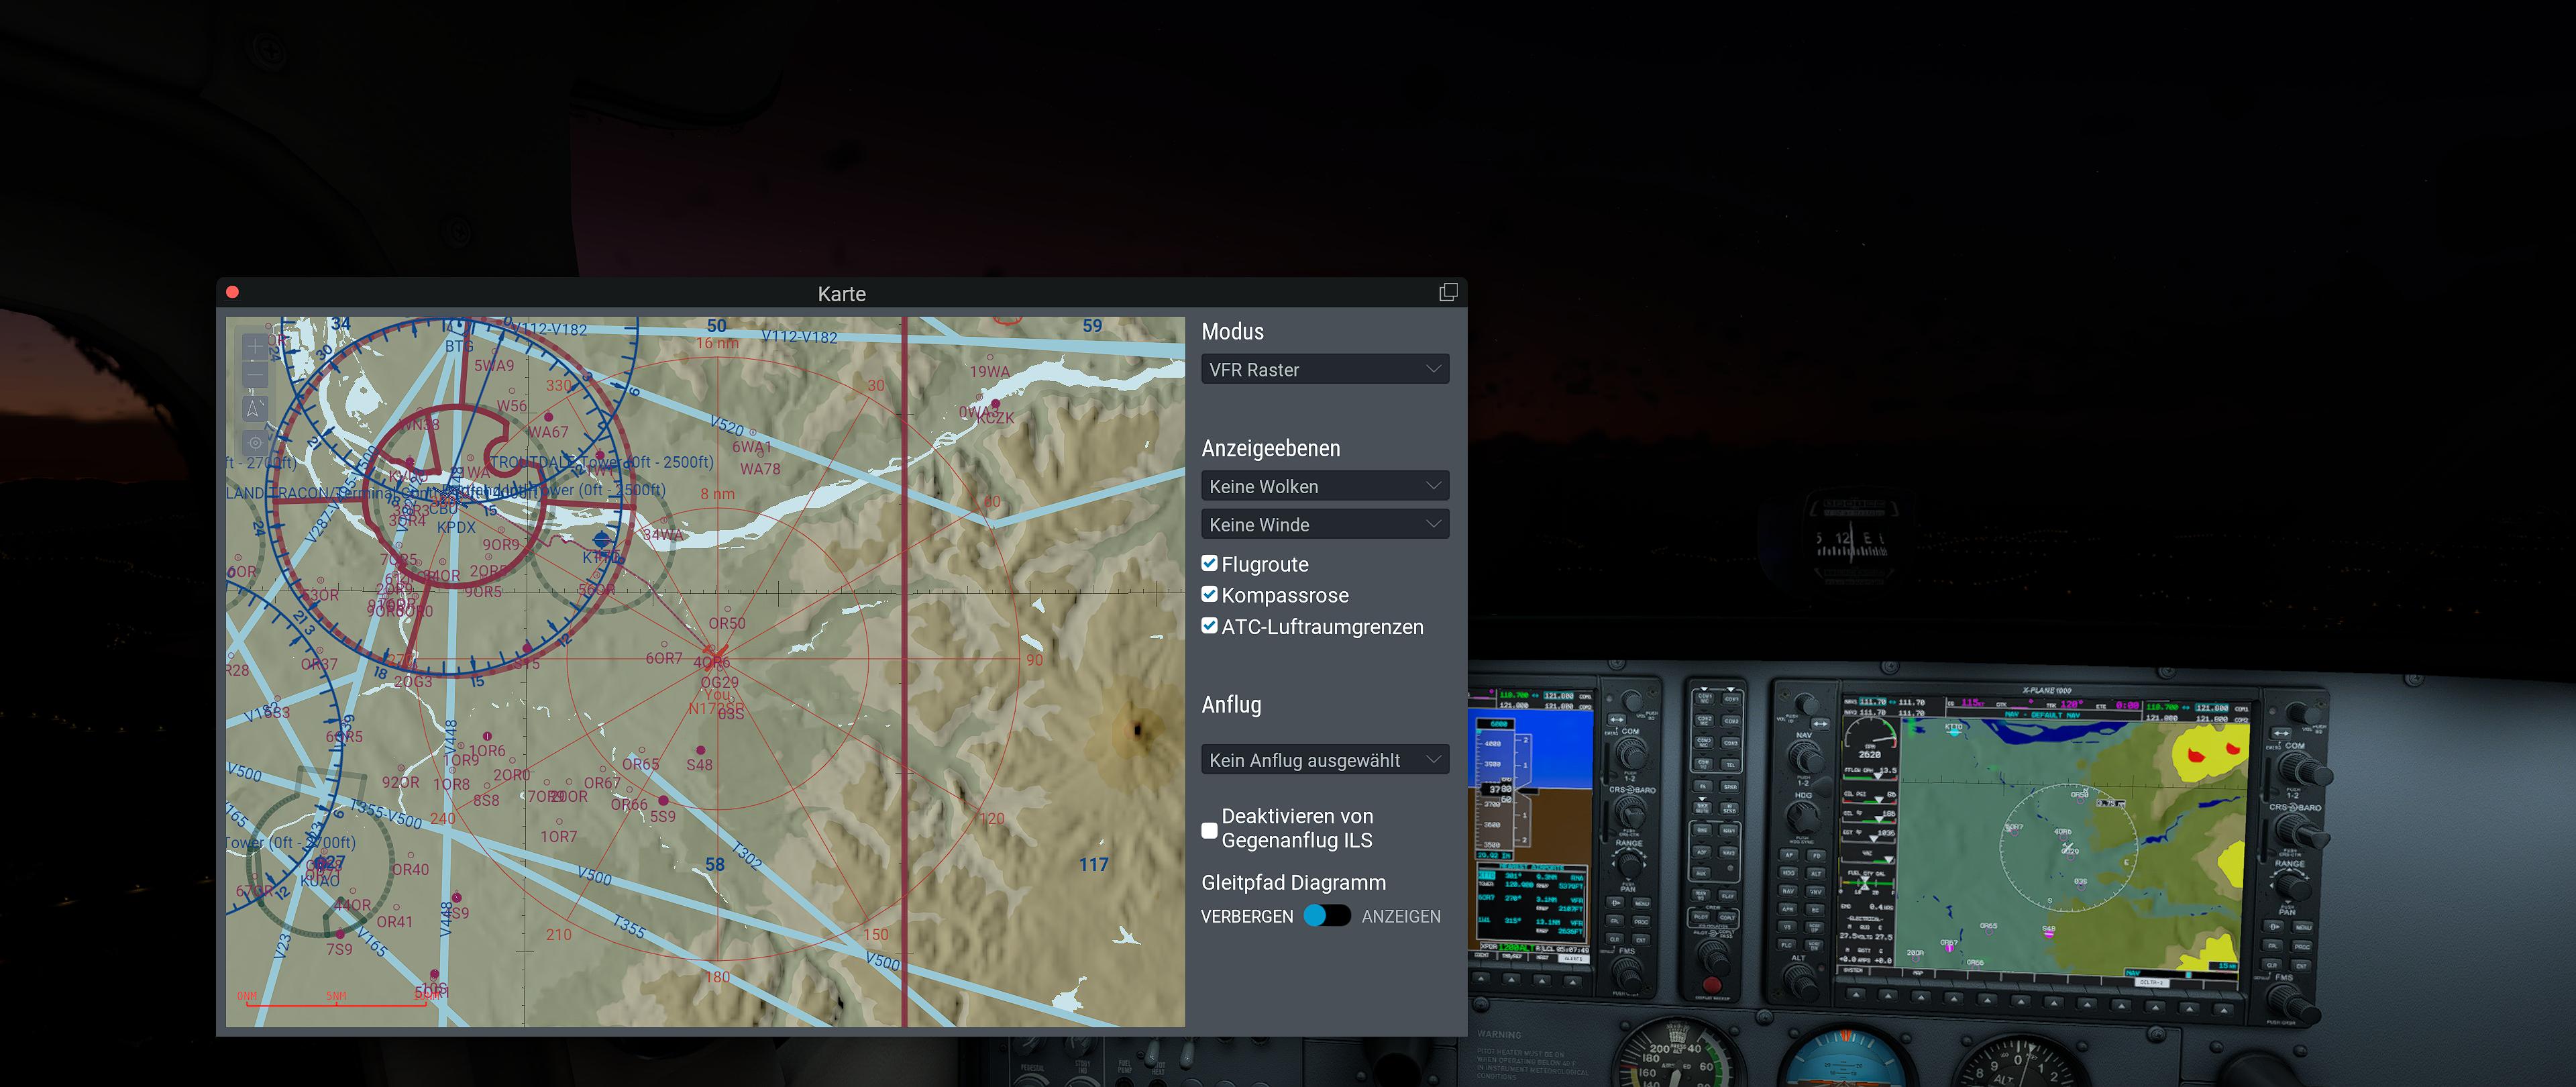Select the KCZK airport marker

pyautogui.click(x=995, y=404)
